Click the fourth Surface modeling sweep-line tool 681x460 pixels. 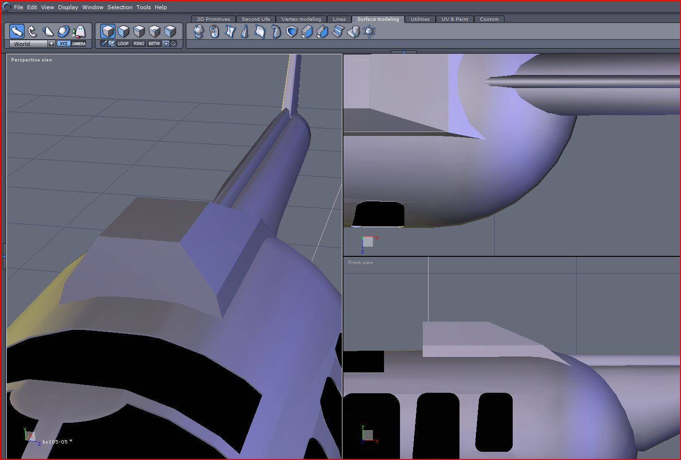pos(245,32)
